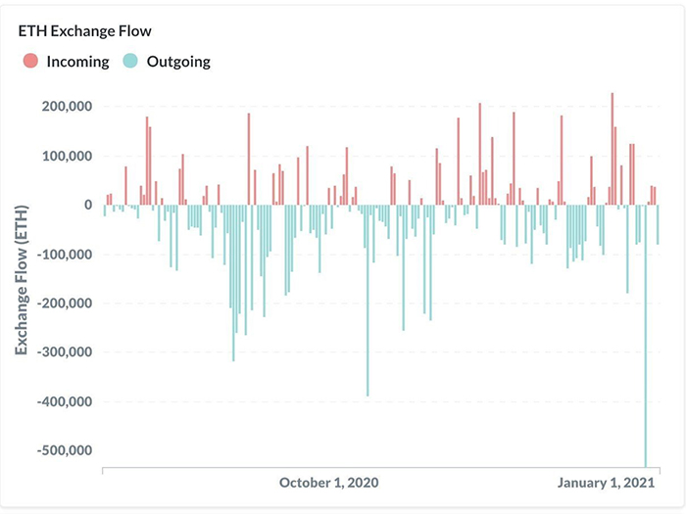Click the outgoing bar reaching near -320,000

coord(233,283)
